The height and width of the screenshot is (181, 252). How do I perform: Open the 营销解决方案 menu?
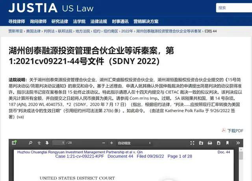pos(146,21)
